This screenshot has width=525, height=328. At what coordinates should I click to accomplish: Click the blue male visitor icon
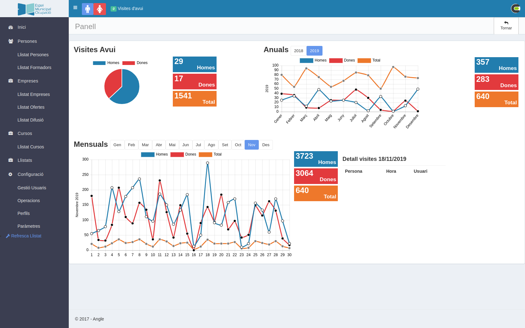coord(88,9)
